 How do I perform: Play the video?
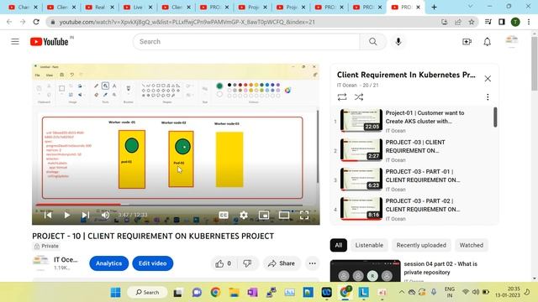66,215
